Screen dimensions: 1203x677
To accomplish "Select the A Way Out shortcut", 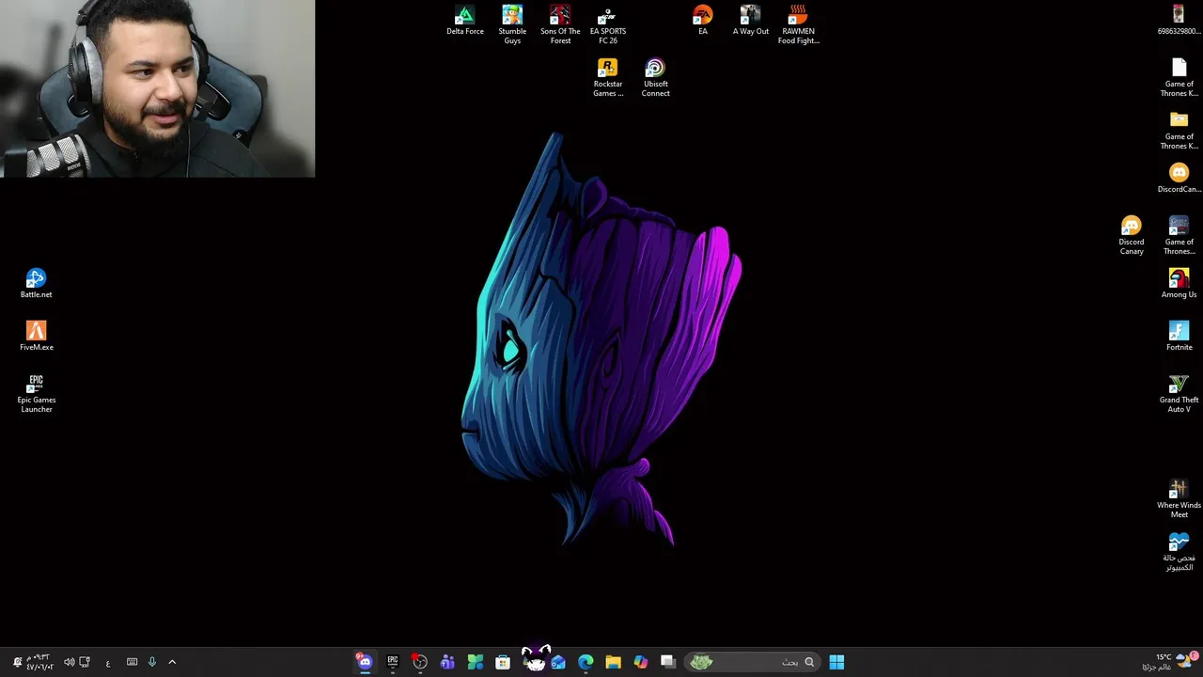I will [x=750, y=21].
